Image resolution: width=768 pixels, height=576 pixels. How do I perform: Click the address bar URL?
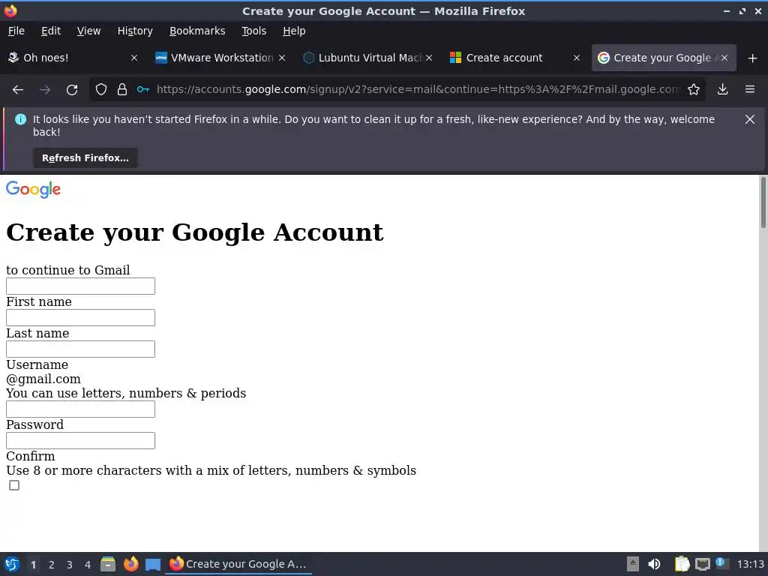[418, 90]
